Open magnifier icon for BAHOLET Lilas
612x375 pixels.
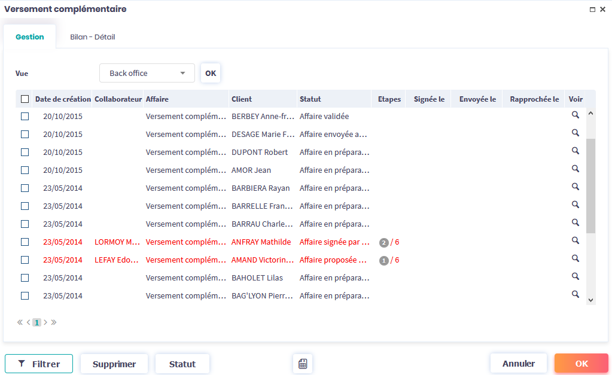pos(575,276)
